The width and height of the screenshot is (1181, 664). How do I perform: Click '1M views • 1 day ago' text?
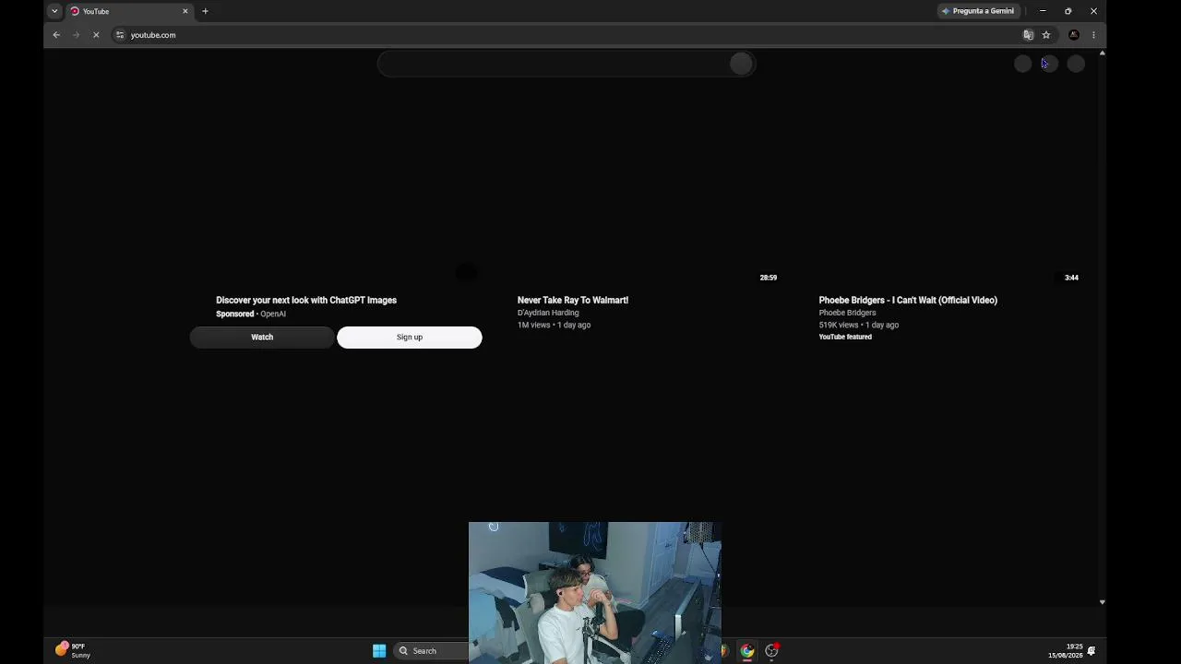point(554,325)
